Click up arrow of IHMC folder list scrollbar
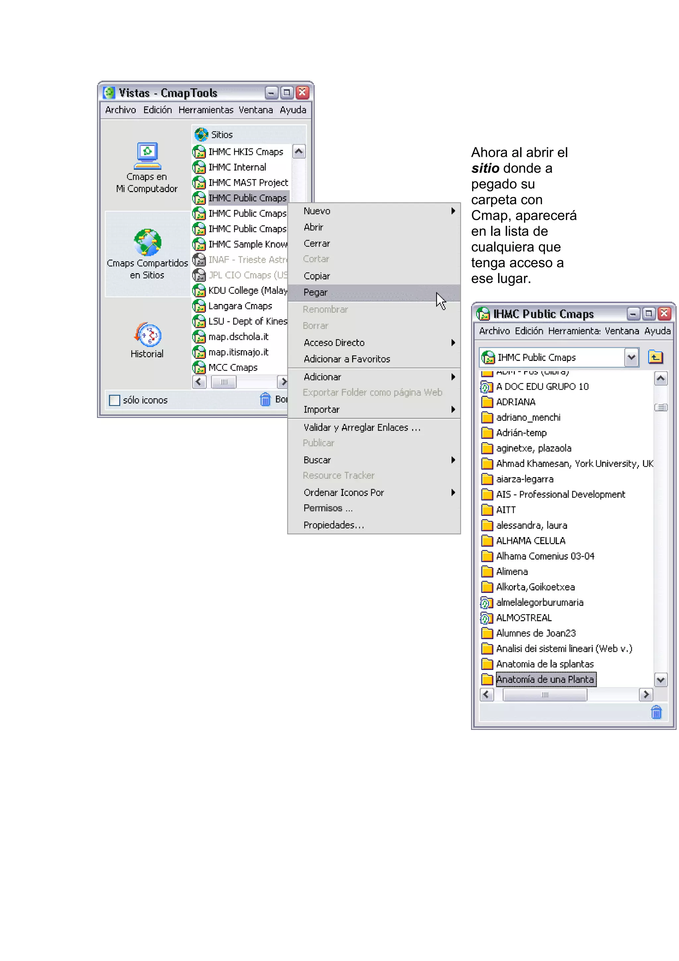Viewport: 679px width, 961px height. tap(660, 379)
